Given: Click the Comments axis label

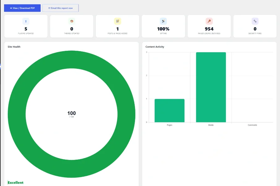Looking at the screenshot, I should (252, 125).
